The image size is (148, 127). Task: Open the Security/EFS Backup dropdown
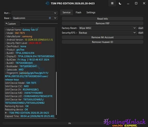[108, 33]
